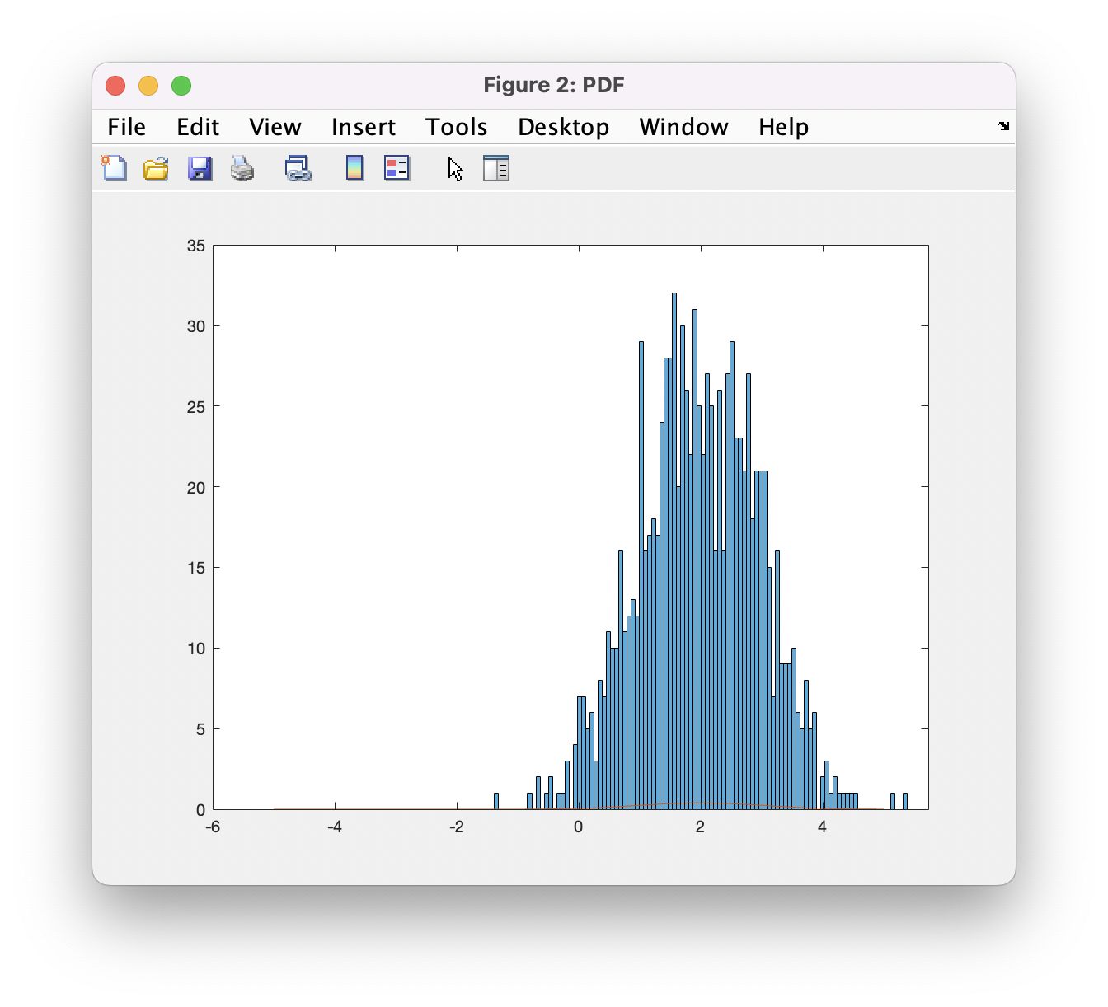Click the x-axis label -2
Viewport: 1108px width, 1007px height.
(x=457, y=827)
